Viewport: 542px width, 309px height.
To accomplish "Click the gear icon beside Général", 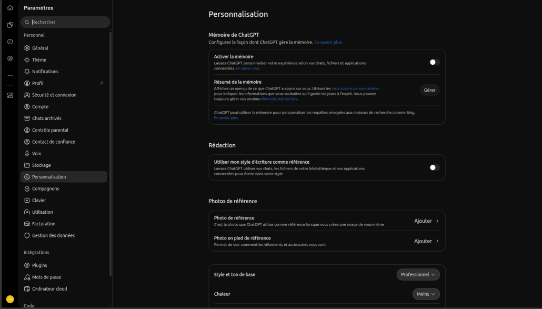I will point(27,48).
